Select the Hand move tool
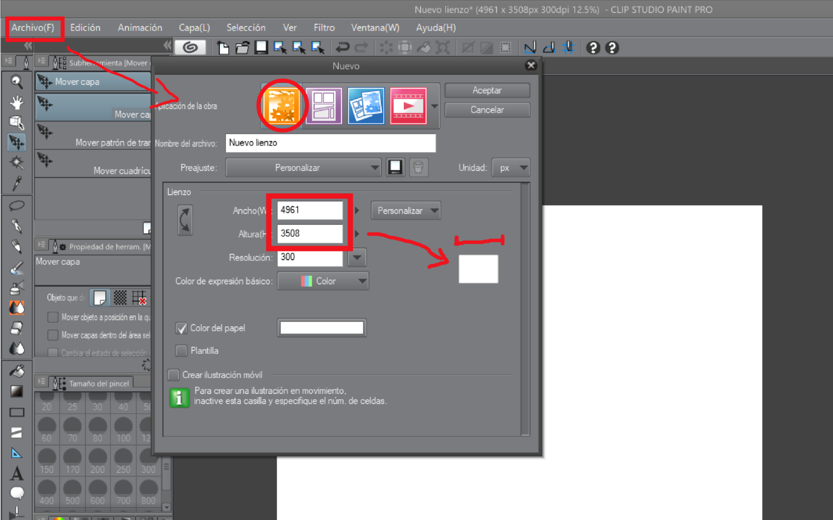This screenshot has height=520, width=833. [16, 102]
